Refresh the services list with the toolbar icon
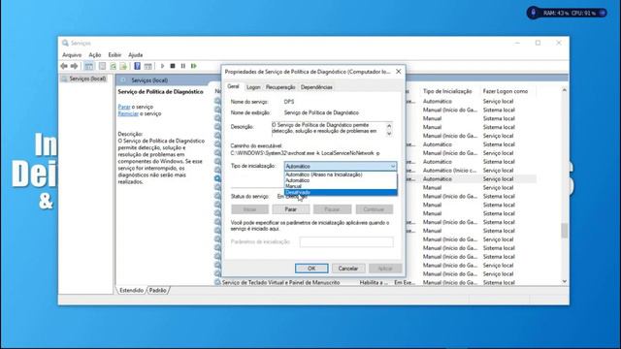621x349 pixels. 113,66
